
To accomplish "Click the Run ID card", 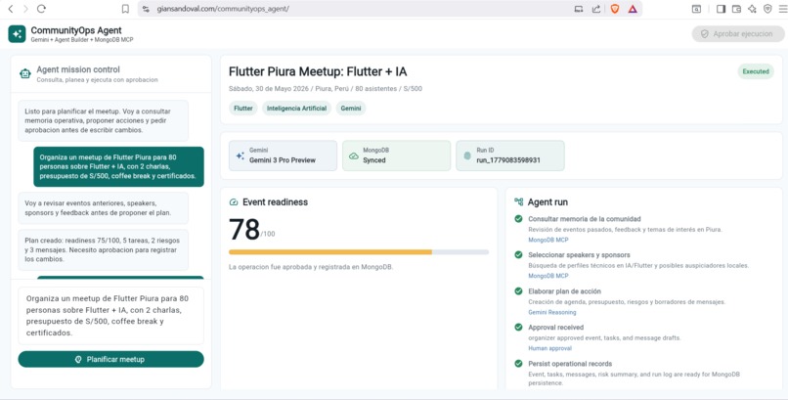I will [x=510, y=156].
